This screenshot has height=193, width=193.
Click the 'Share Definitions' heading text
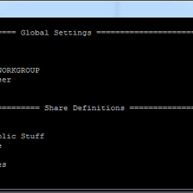84,108
